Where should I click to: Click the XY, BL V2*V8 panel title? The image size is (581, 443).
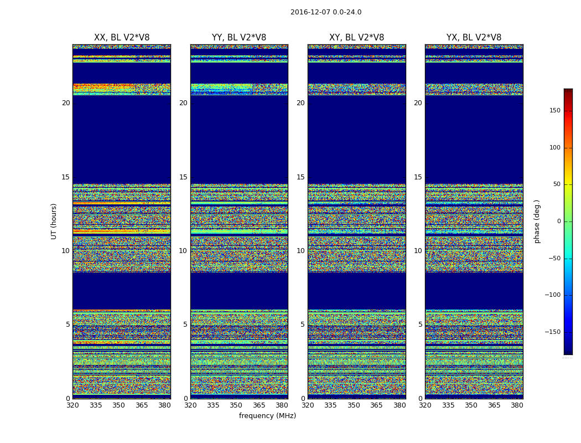point(356,38)
